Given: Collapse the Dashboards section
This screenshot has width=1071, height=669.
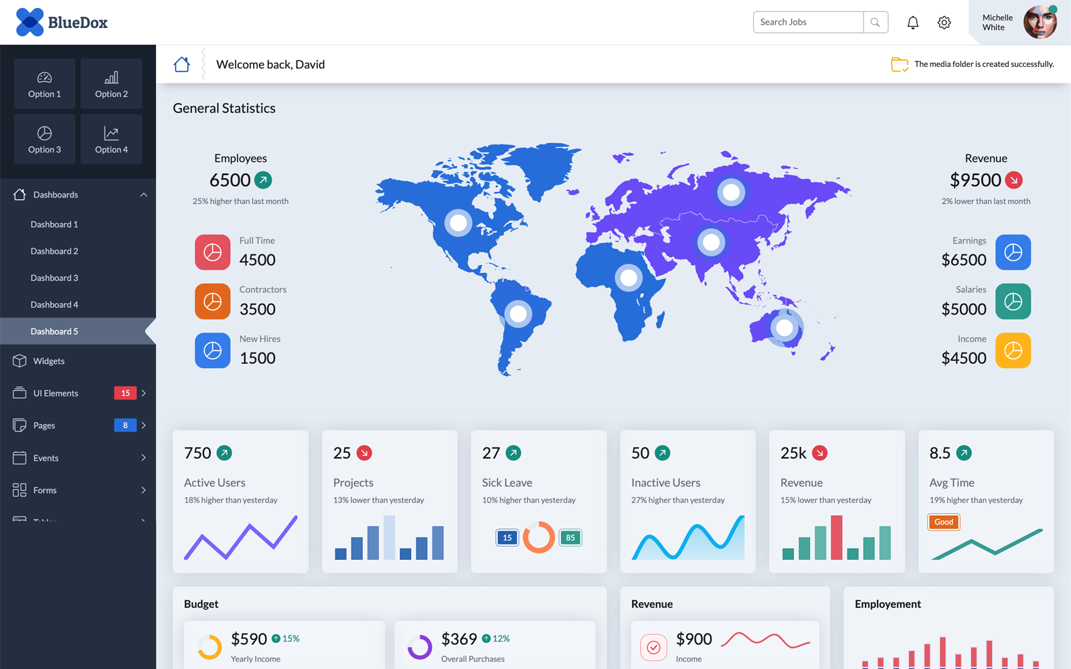Looking at the screenshot, I should click(143, 194).
